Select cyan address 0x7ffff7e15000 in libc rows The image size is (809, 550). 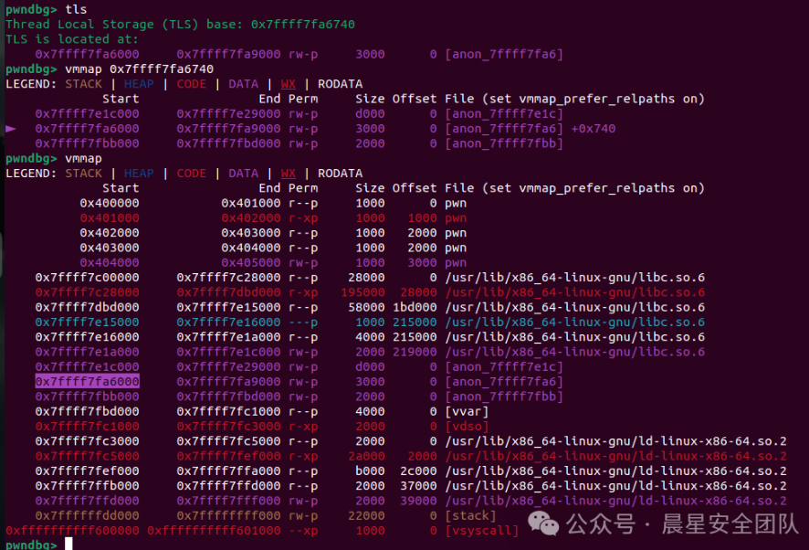coord(87,322)
